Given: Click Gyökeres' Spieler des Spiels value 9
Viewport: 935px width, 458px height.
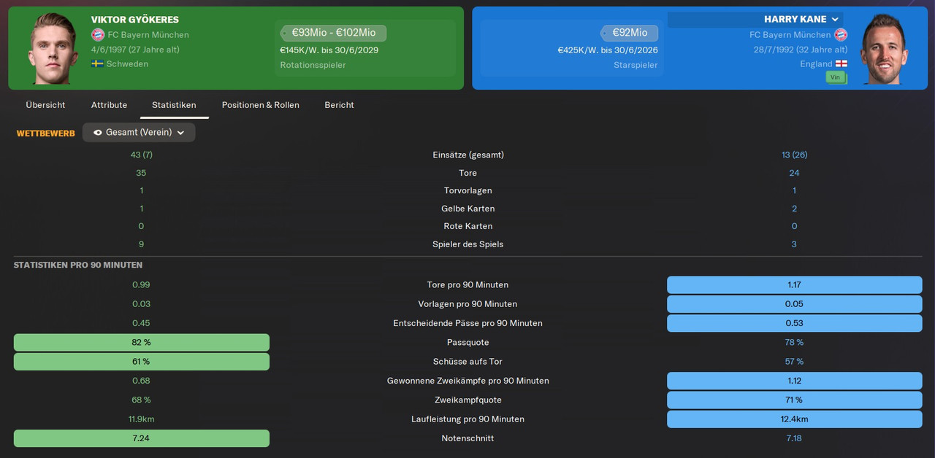Looking at the screenshot, I should 142,244.
